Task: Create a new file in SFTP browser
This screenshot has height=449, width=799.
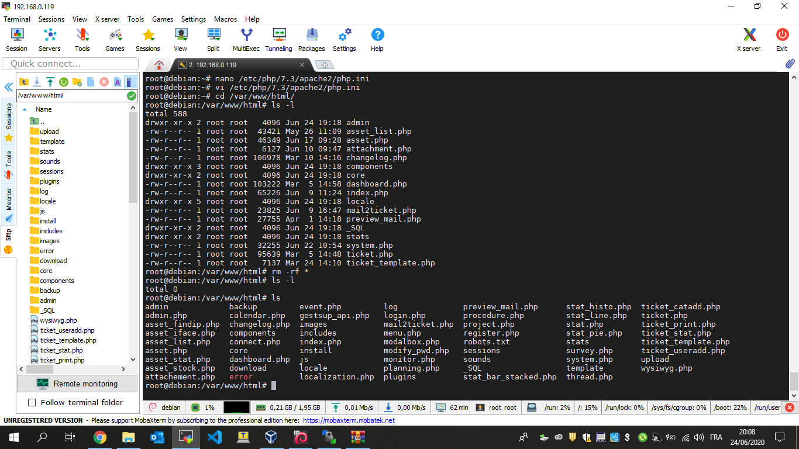Action: pos(91,82)
